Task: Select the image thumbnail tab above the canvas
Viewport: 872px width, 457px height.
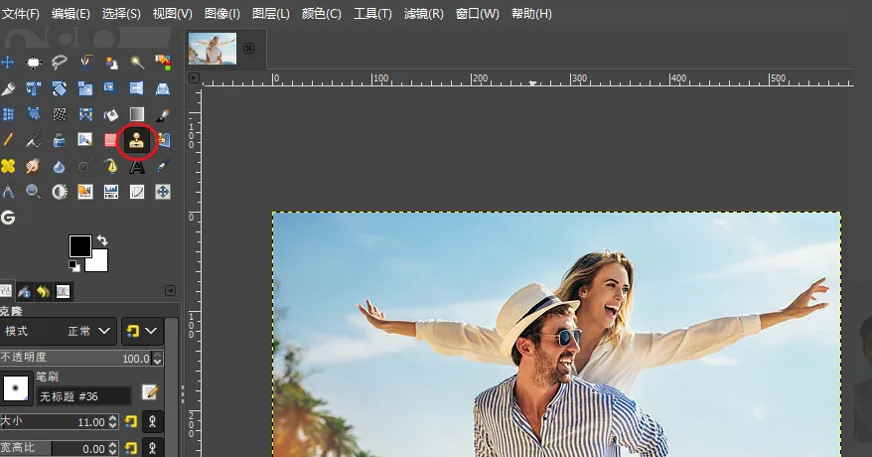Action: coord(213,48)
